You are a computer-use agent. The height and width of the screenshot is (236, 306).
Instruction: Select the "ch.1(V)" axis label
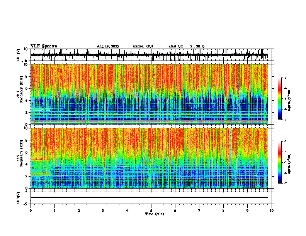click(19, 55)
